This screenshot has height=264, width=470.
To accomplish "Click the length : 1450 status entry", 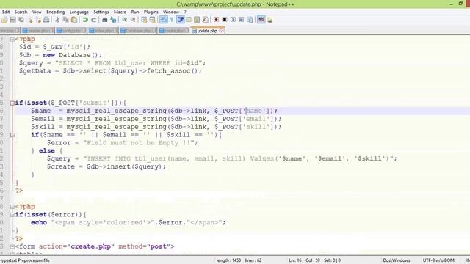I will coord(228,260).
